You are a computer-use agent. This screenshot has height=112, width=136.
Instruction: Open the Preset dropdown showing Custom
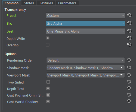[x=85, y=15]
